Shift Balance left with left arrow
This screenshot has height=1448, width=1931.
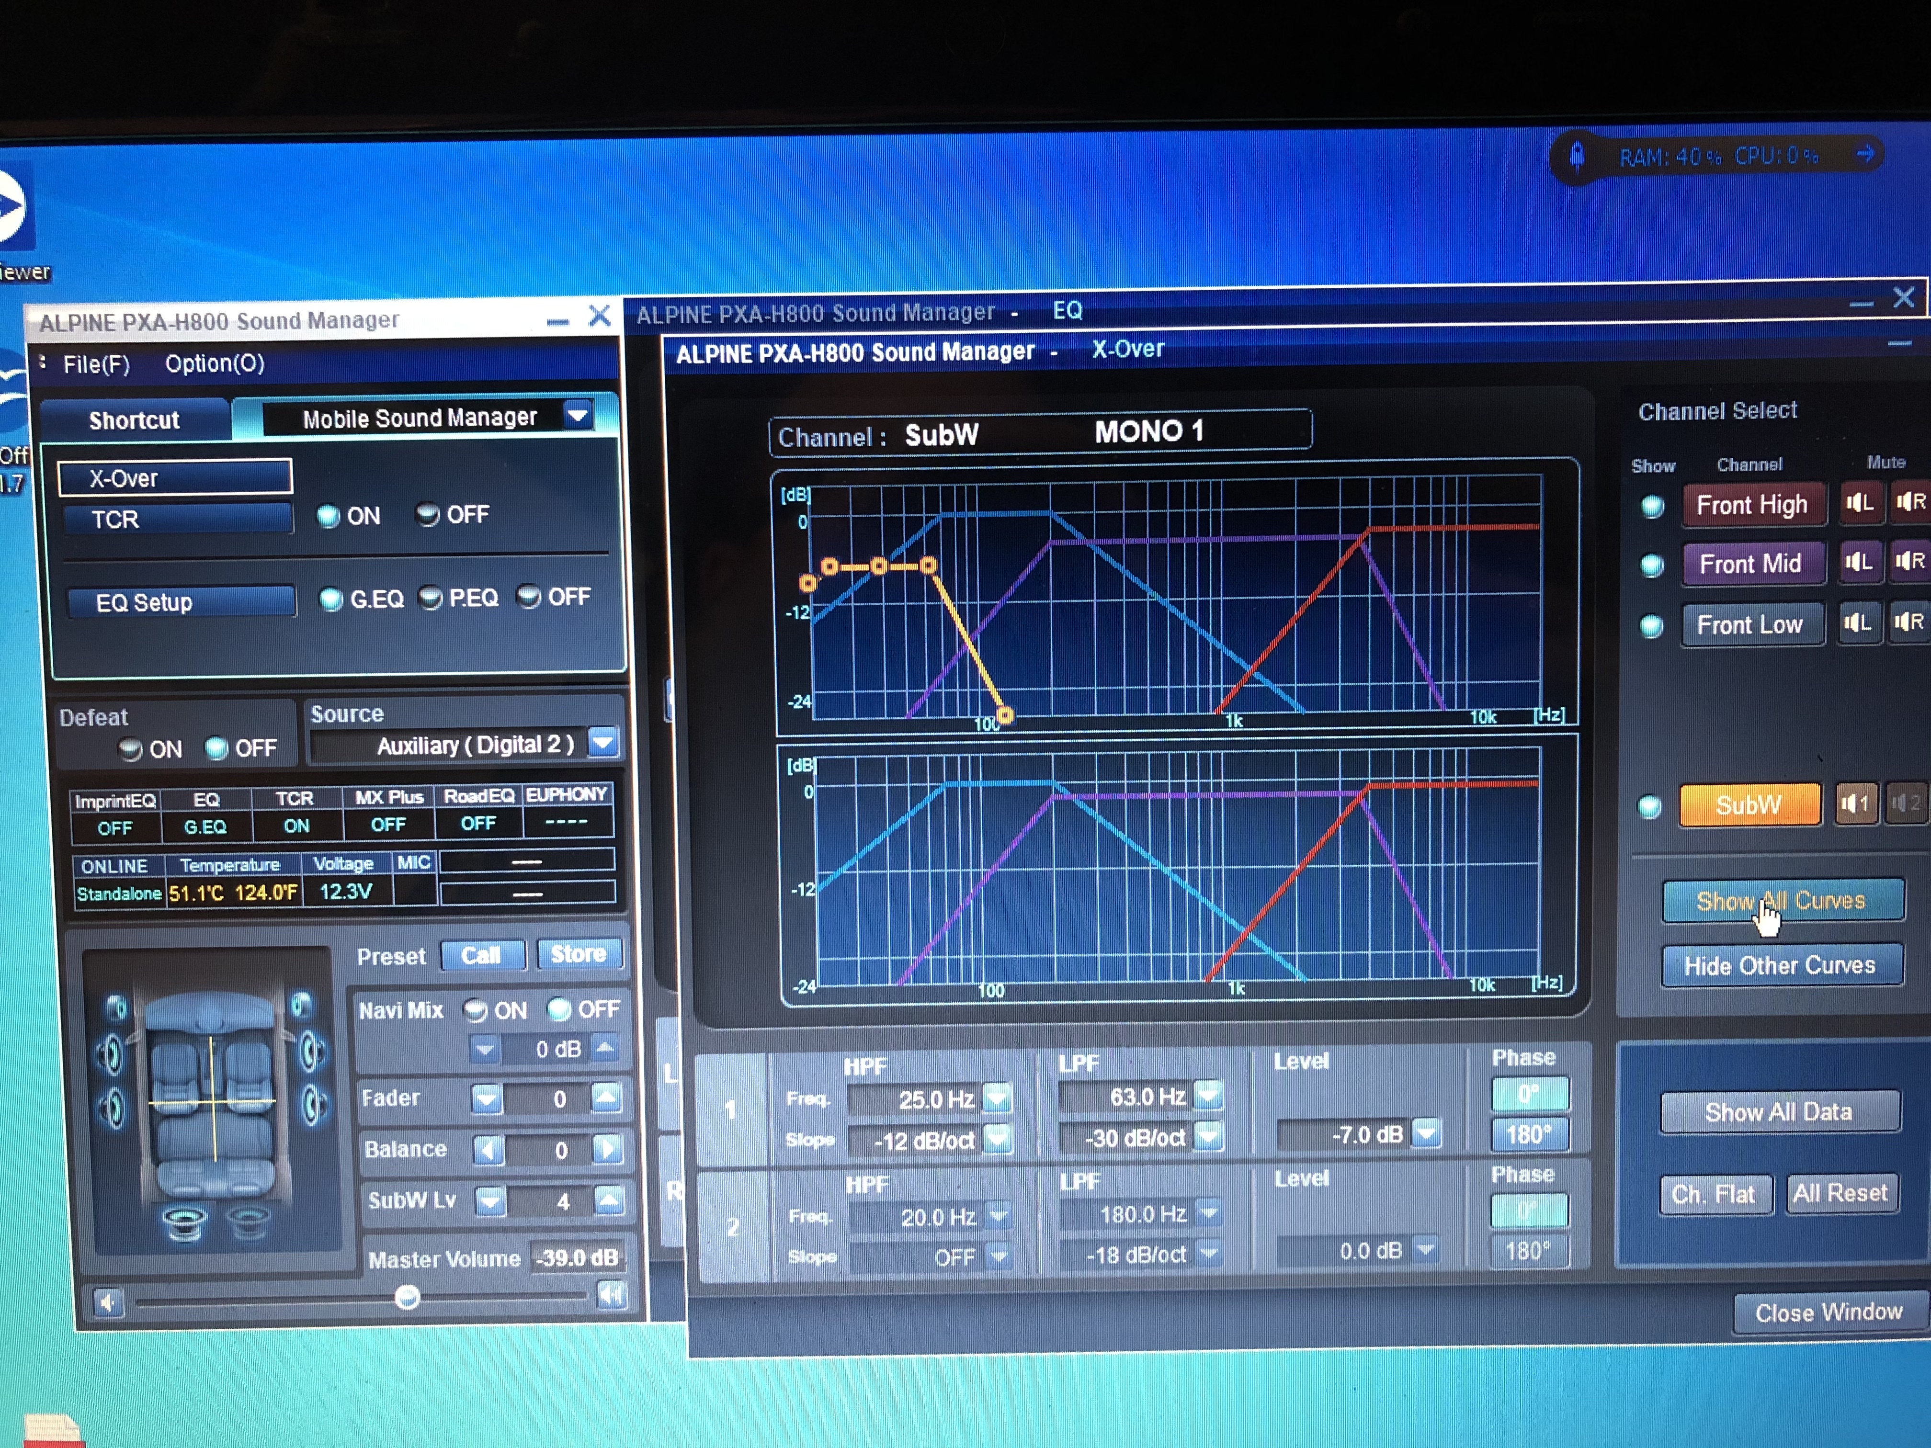coord(488,1150)
